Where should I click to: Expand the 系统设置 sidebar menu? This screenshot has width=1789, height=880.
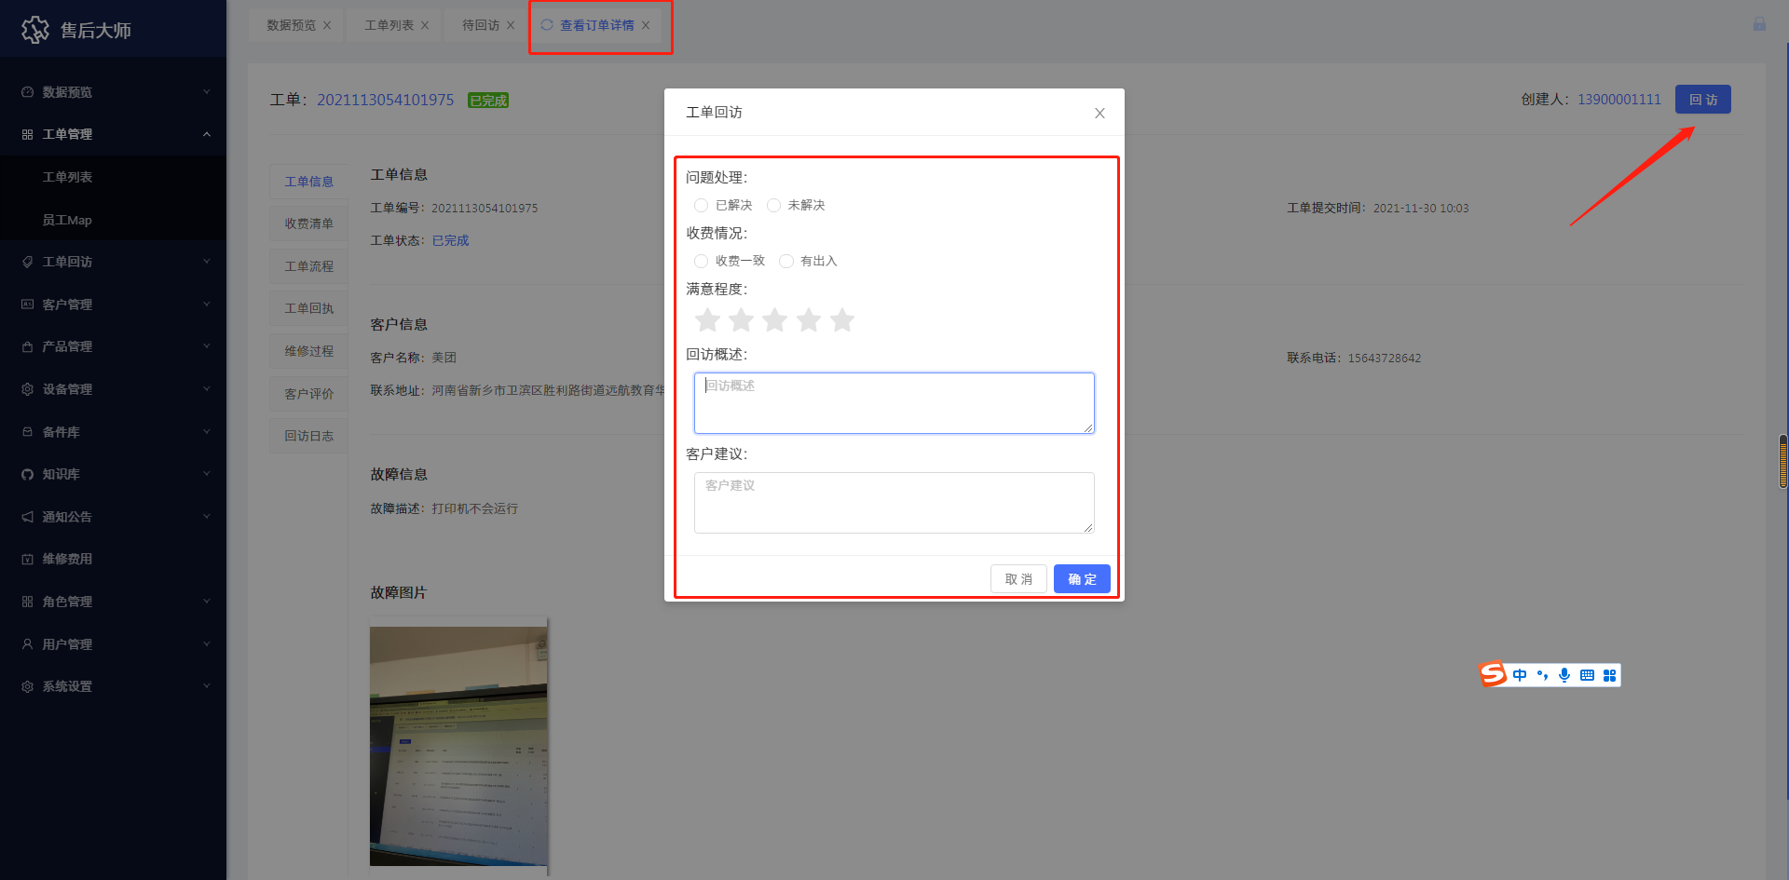click(65, 686)
